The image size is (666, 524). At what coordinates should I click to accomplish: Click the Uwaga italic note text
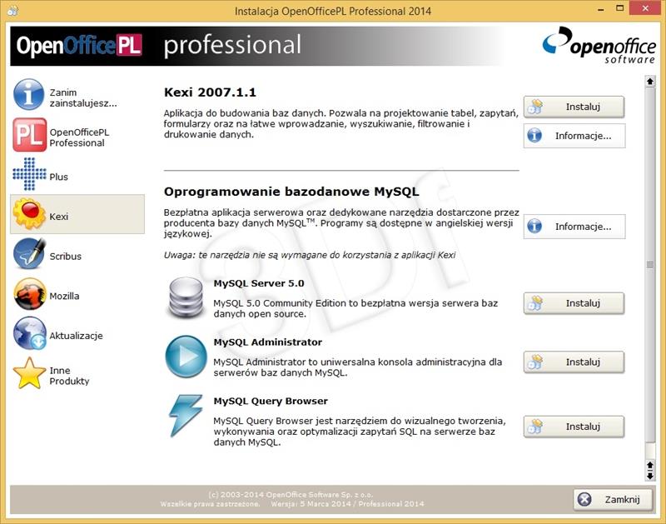310,255
